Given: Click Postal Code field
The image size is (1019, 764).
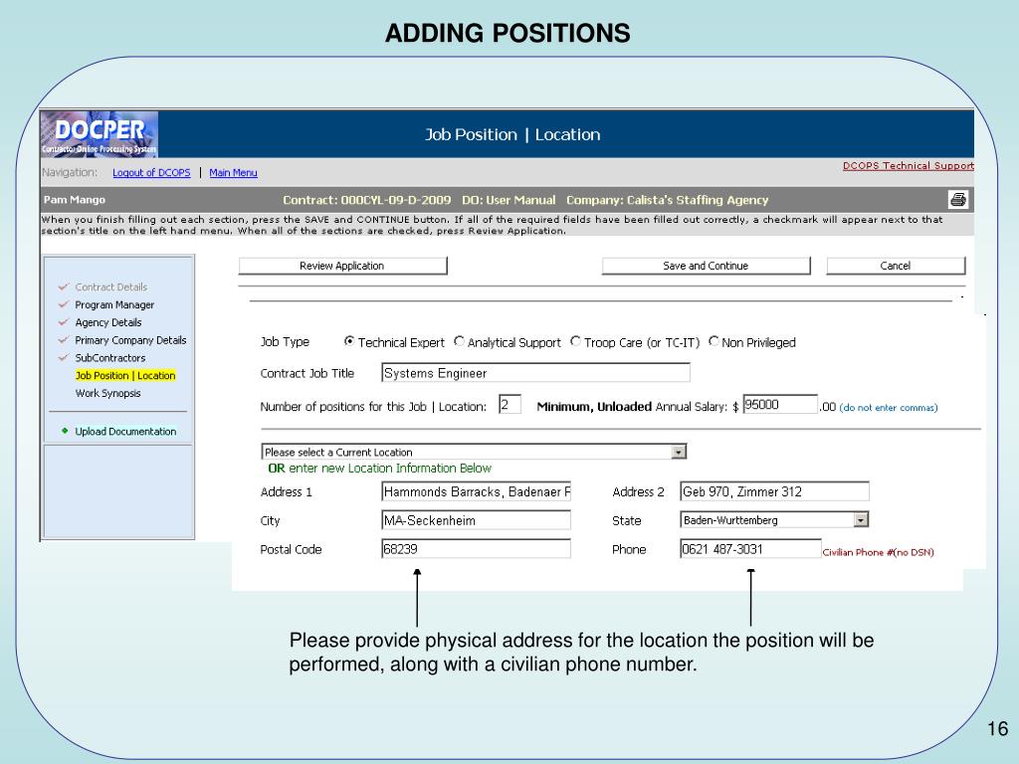Looking at the screenshot, I should tap(476, 549).
